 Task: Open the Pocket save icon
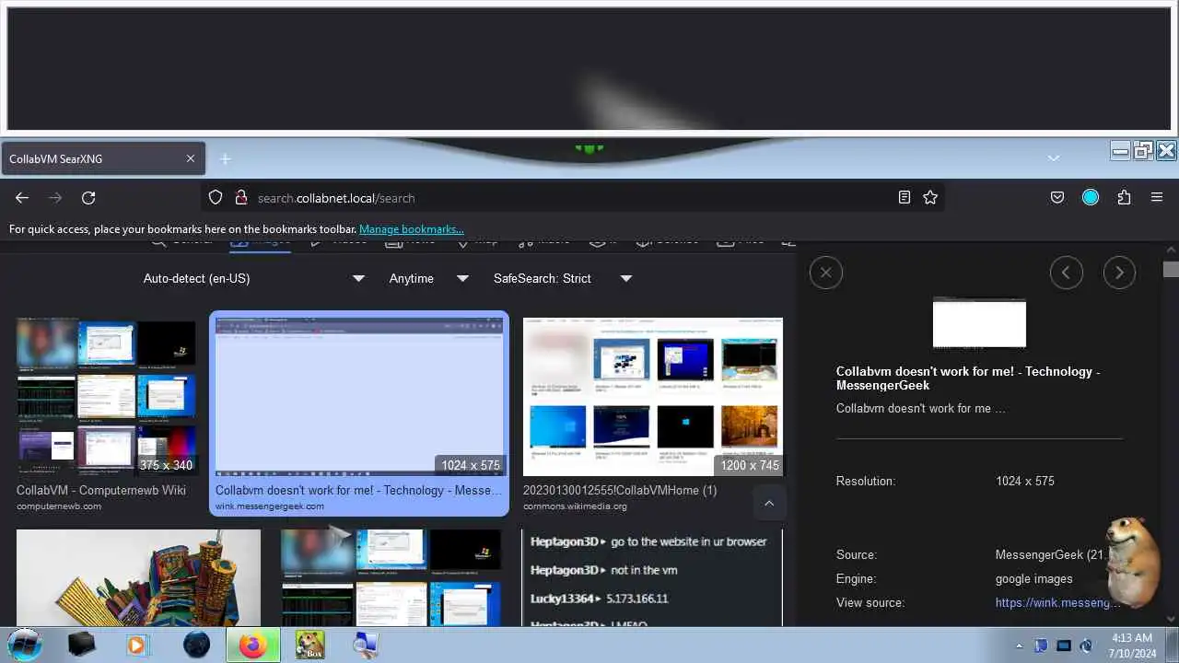pos(1057,197)
